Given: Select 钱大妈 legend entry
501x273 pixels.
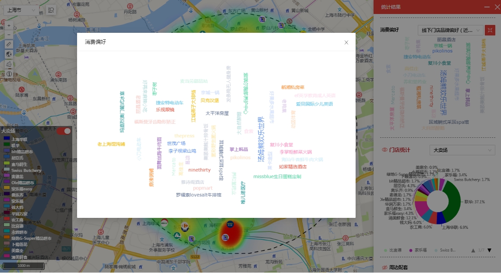Looking at the screenshot, I should click(x=17, y=207).
